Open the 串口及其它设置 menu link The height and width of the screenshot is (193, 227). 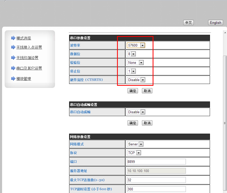click(x=29, y=68)
